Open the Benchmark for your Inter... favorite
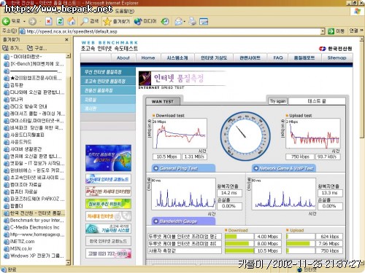Image resolution: width=365 pixels, height=273 pixels. pos(34,221)
